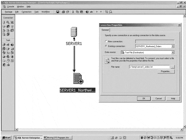The height and width of the screenshot is (140, 186).
Task: Click the Properties... button
Action: (x=166, y=72)
